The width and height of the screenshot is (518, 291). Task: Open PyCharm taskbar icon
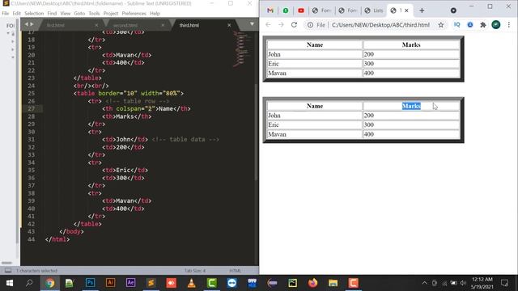coord(292,283)
